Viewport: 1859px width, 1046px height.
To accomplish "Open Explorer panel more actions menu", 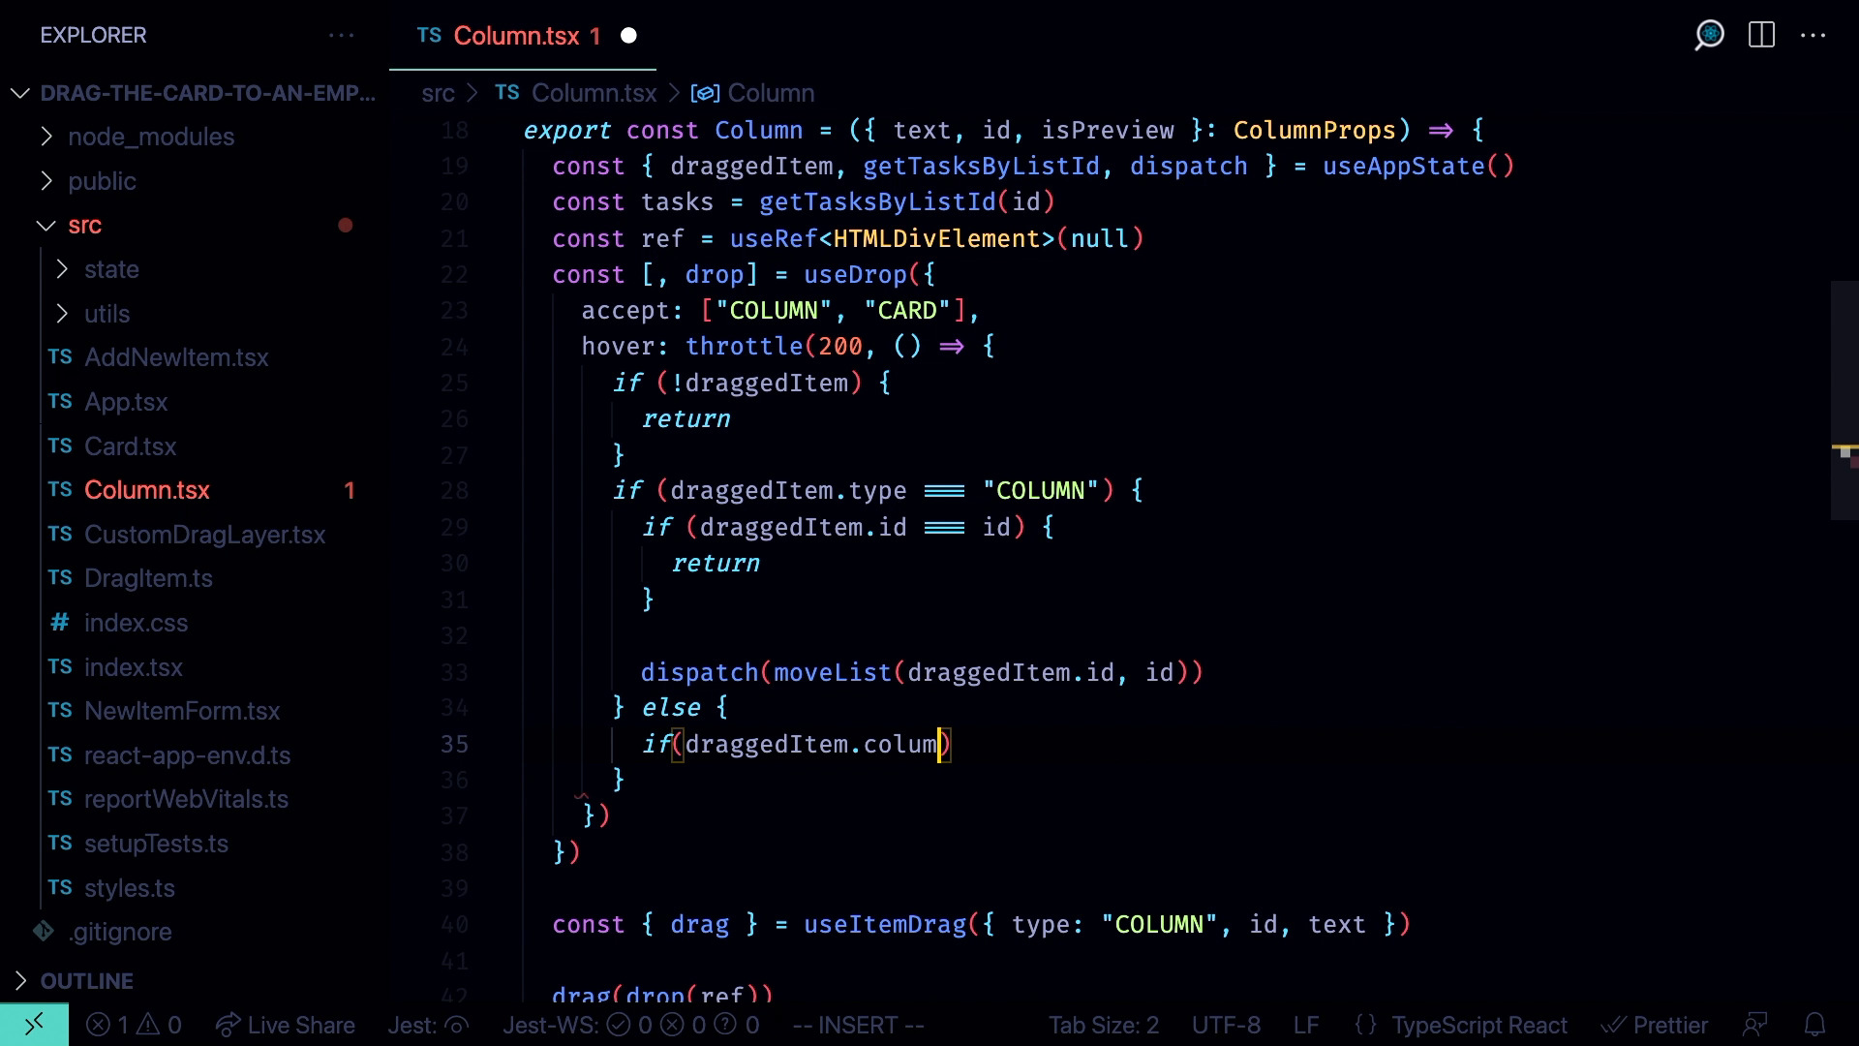I will [x=341, y=35].
